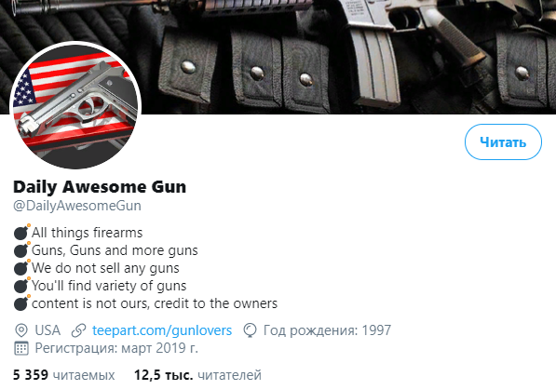
Task: Click the bomb emoji before All things firearms
Action: click(22, 232)
